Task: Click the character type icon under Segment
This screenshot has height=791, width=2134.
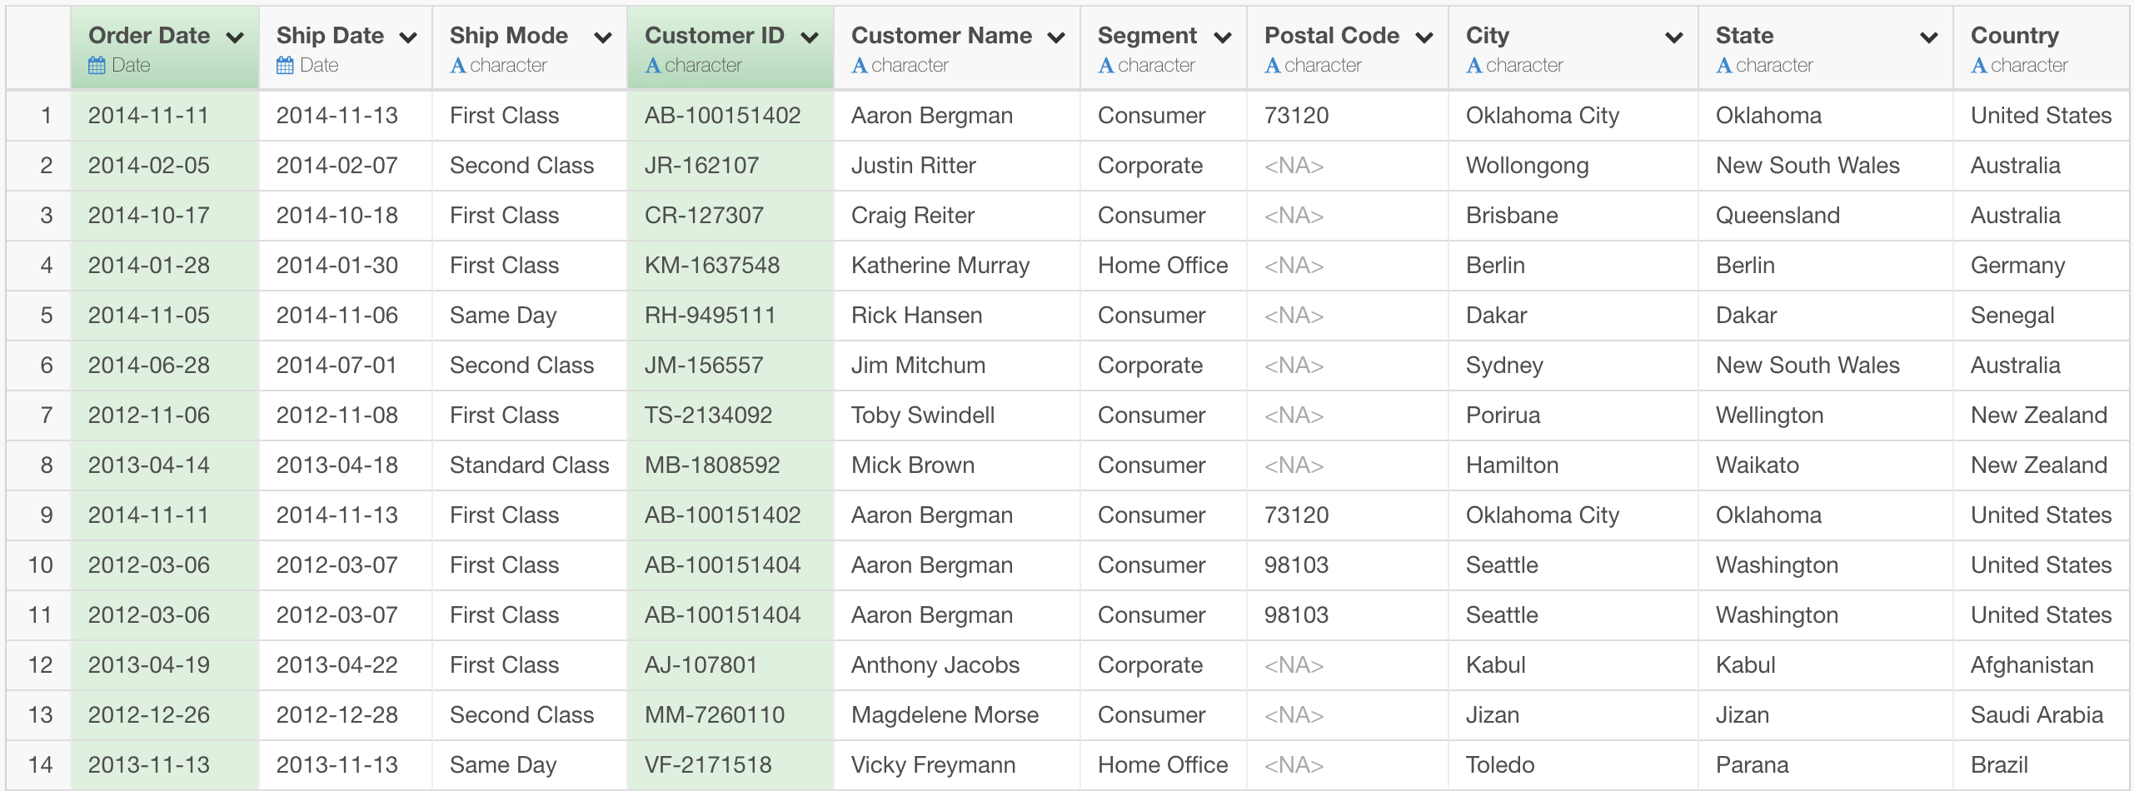Action: [1105, 65]
